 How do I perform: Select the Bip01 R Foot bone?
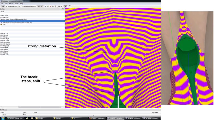coord(32,55)
